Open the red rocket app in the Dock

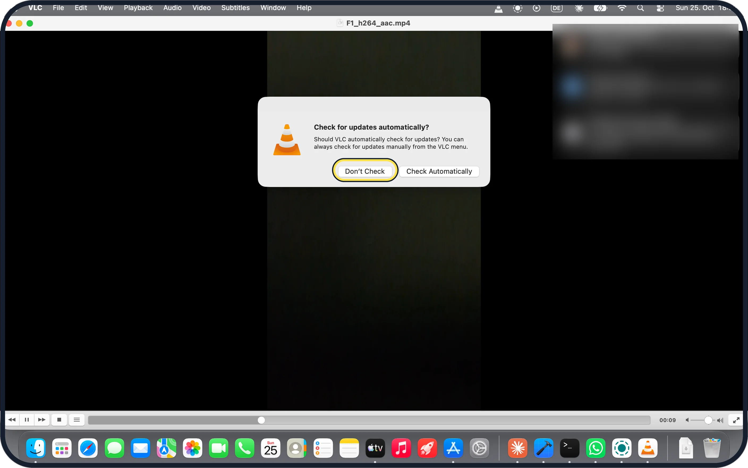coord(427,448)
